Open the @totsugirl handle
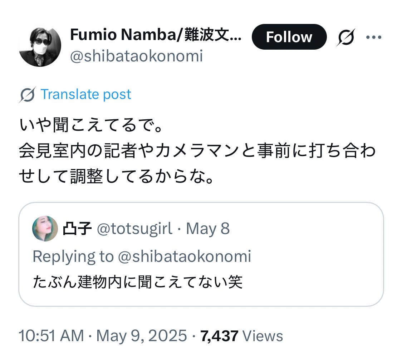The height and width of the screenshot is (364, 402). 135,229
